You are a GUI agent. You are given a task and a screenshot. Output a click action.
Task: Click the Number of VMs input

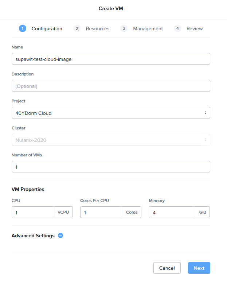coord(111,167)
